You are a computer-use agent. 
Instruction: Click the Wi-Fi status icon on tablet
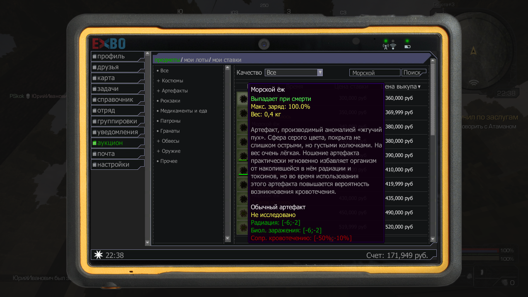pos(393,47)
